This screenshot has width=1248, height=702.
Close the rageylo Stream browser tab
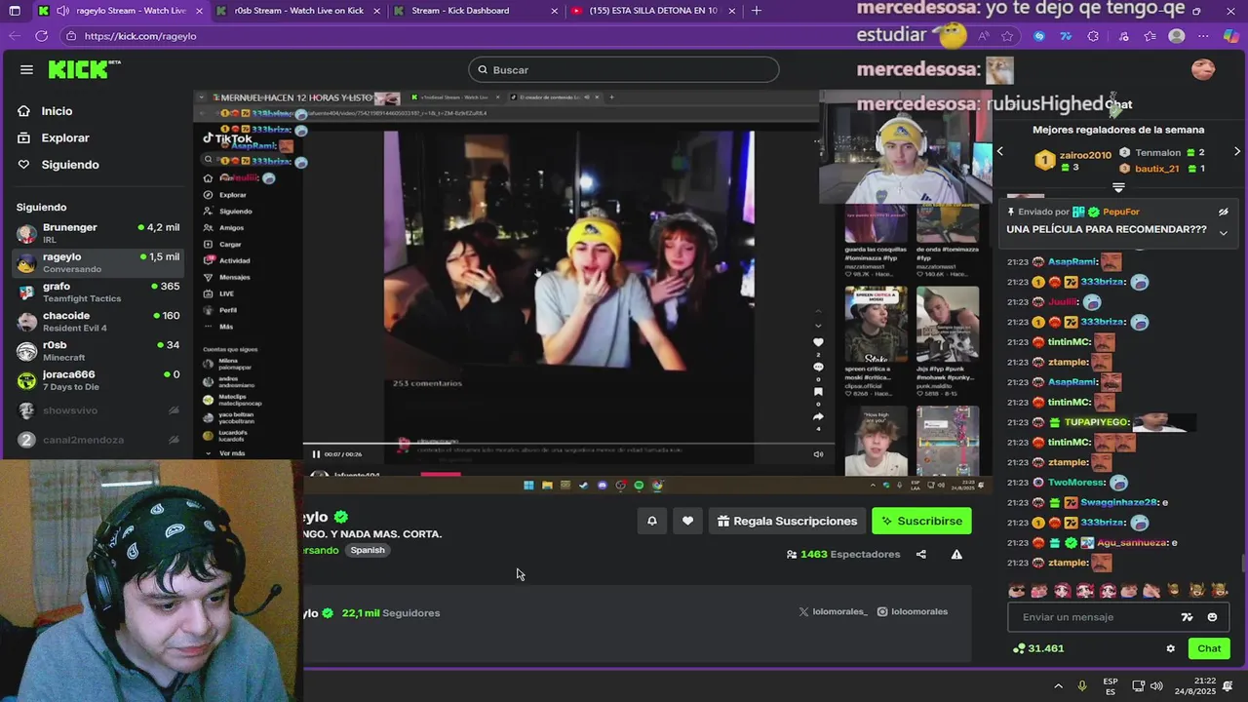click(x=200, y=11)
